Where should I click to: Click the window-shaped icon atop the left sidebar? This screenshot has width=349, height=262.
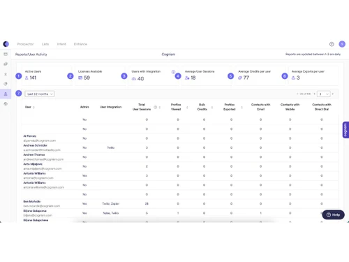click(x=6, y=54)
